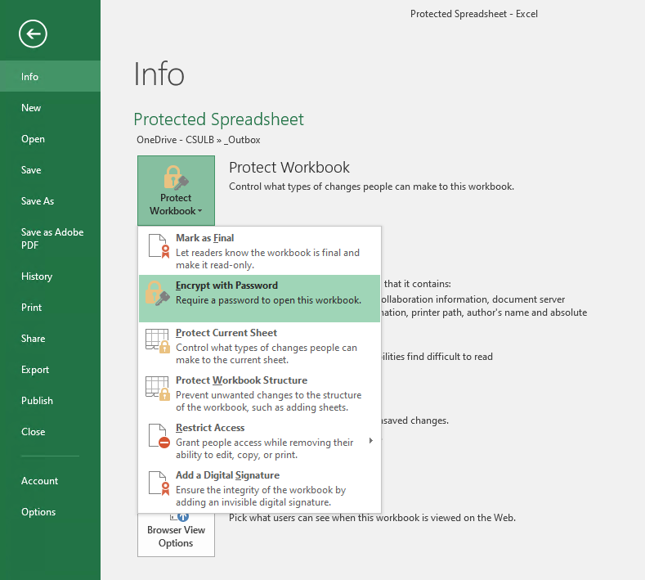Image resolution: width=645 pixels, height=580 pixels.
Task: Choose Close in the sidebar
Action: pyautogui.click(x=50, y=432)
